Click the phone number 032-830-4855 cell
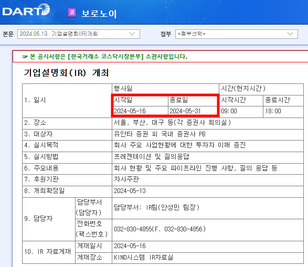 (x=208, y=229)
